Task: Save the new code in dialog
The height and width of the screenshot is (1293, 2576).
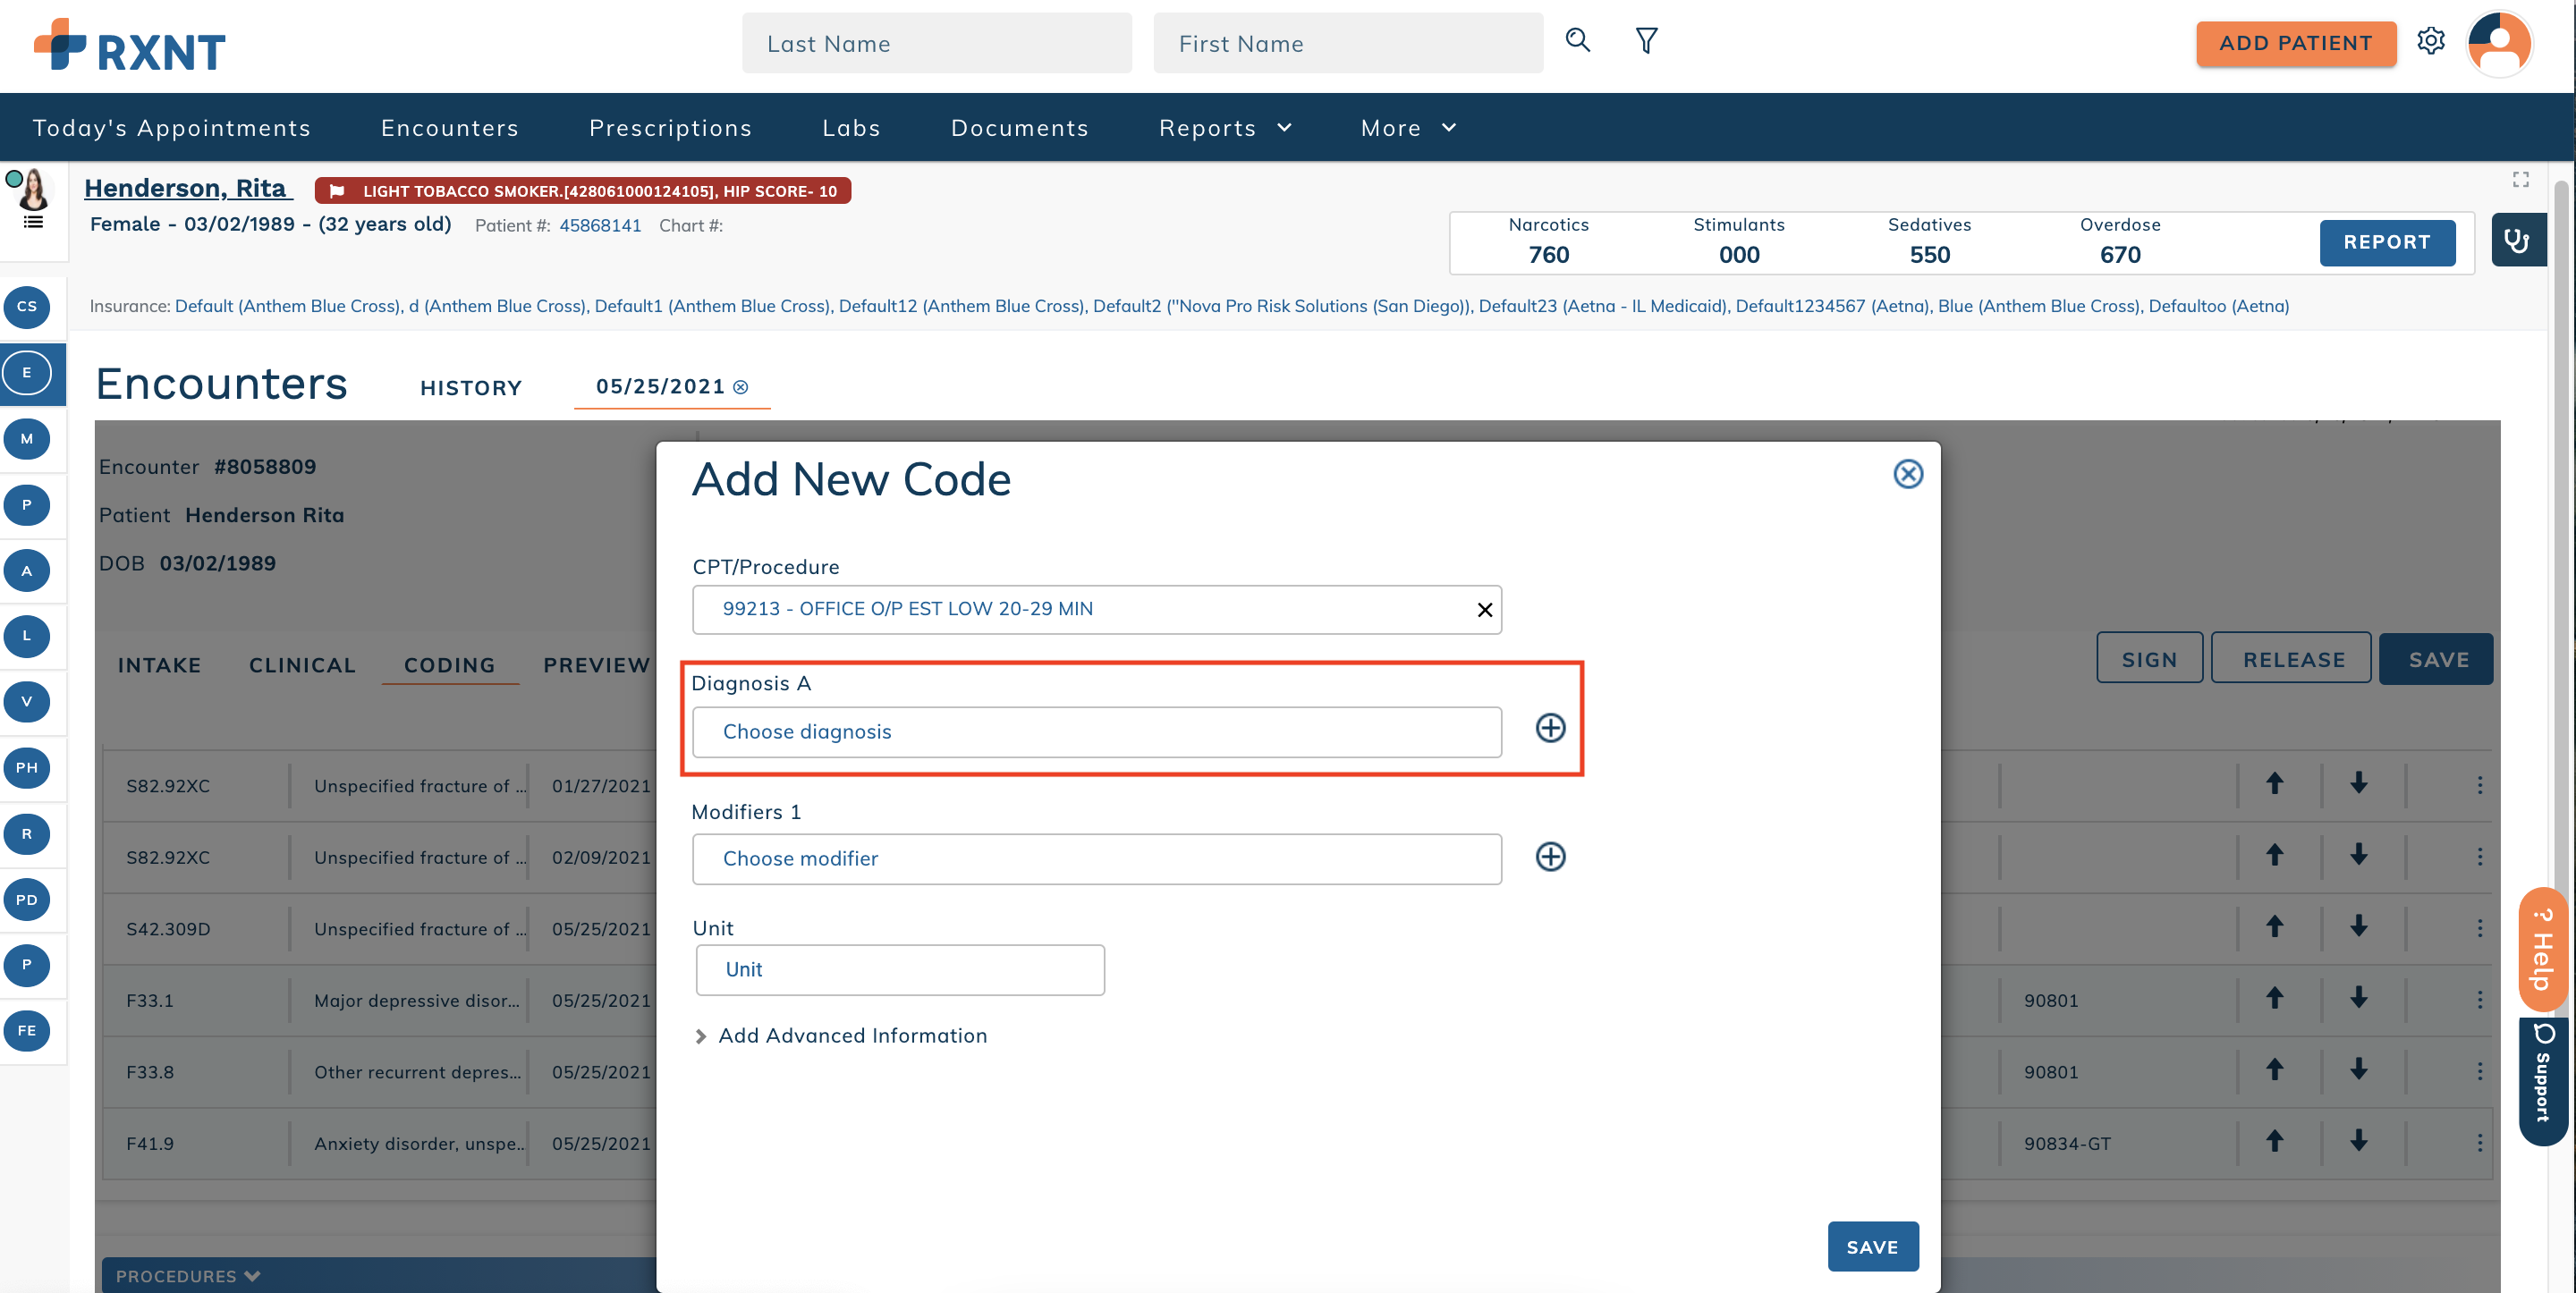Action: point(1872,1247)
